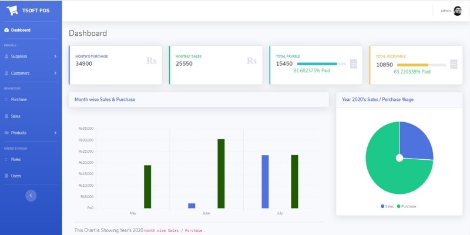Click the Dashboard speedometer icon in sidebar

click(x=6, y=30)
